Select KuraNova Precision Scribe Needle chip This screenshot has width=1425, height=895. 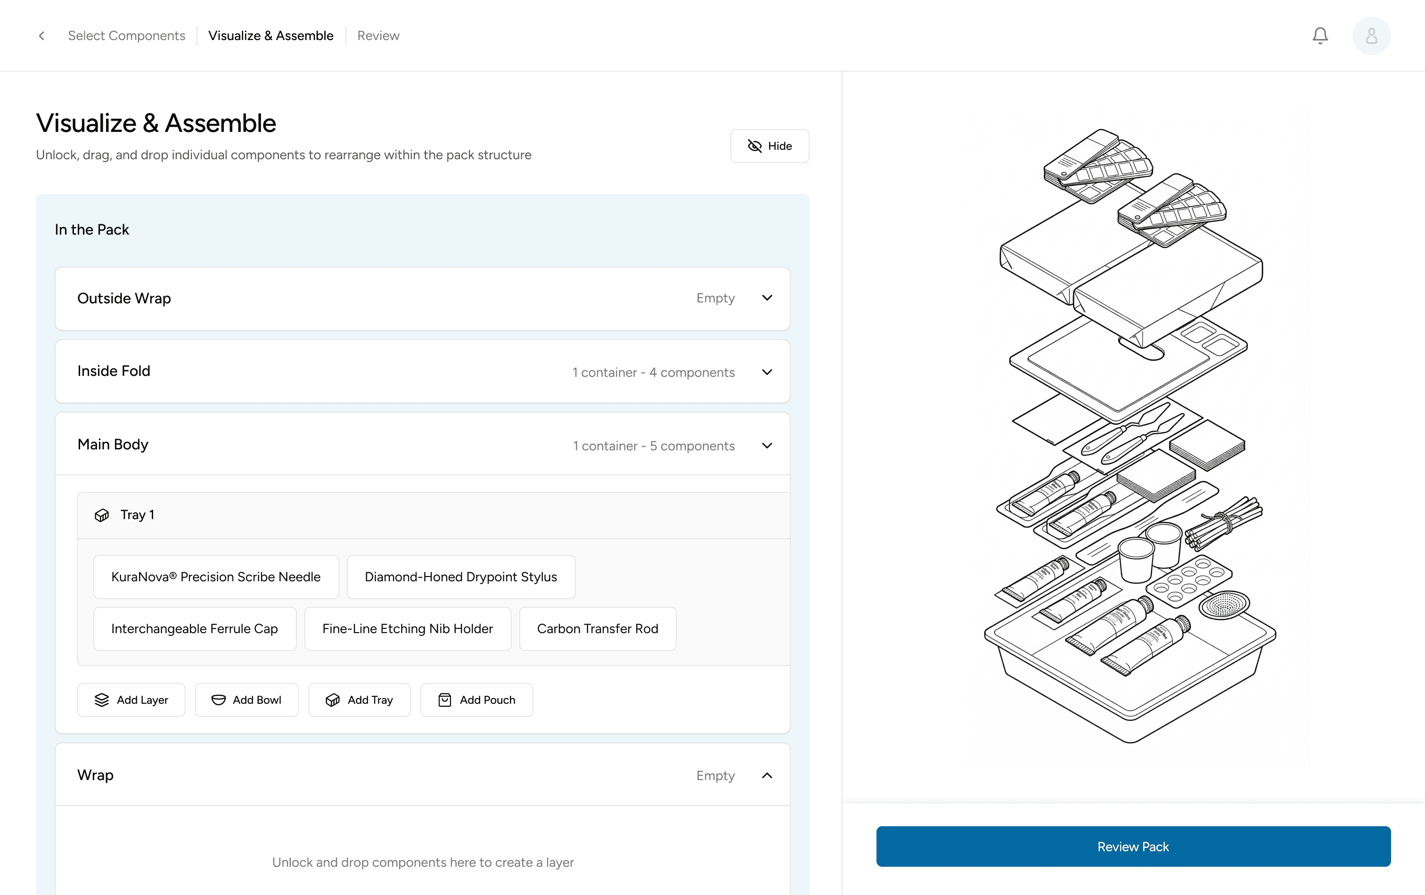point(216,577)
